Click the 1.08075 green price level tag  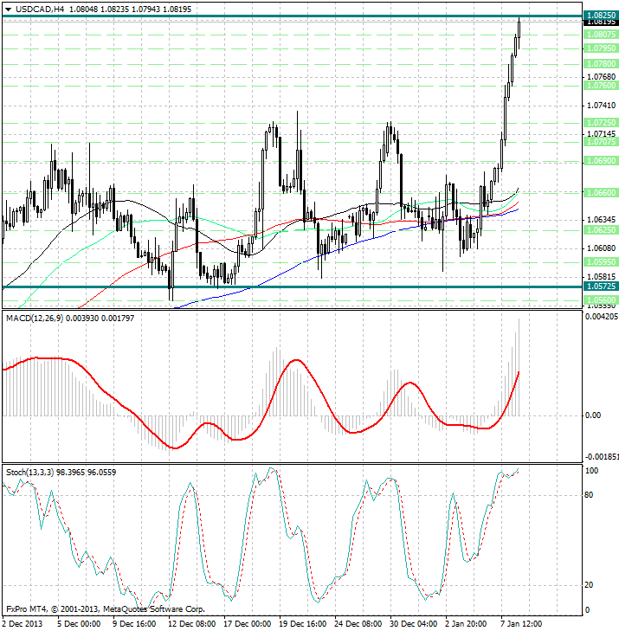[x=600, y=34]
